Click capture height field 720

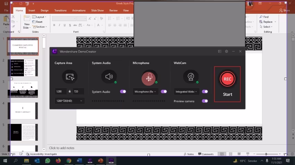[x=78, y=91]
